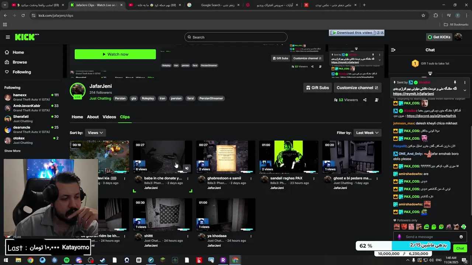This screenshot has height=265, width=472.
Task: Share the JafarJeni channel
Action: [365, 100]
